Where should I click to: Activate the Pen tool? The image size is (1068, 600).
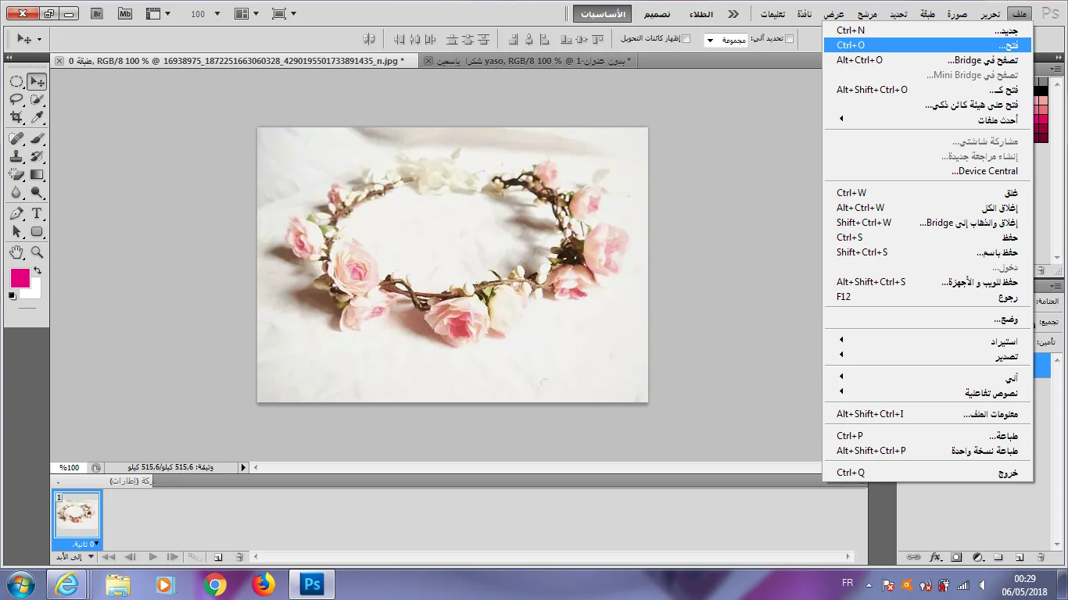pos(16,213)
